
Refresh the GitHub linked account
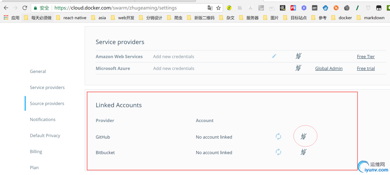(278, 136)
